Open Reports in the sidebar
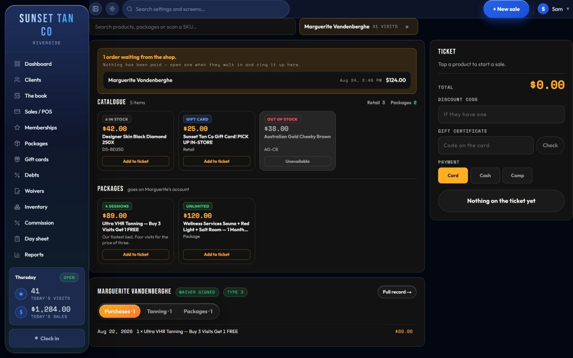 tap(47, 255)
